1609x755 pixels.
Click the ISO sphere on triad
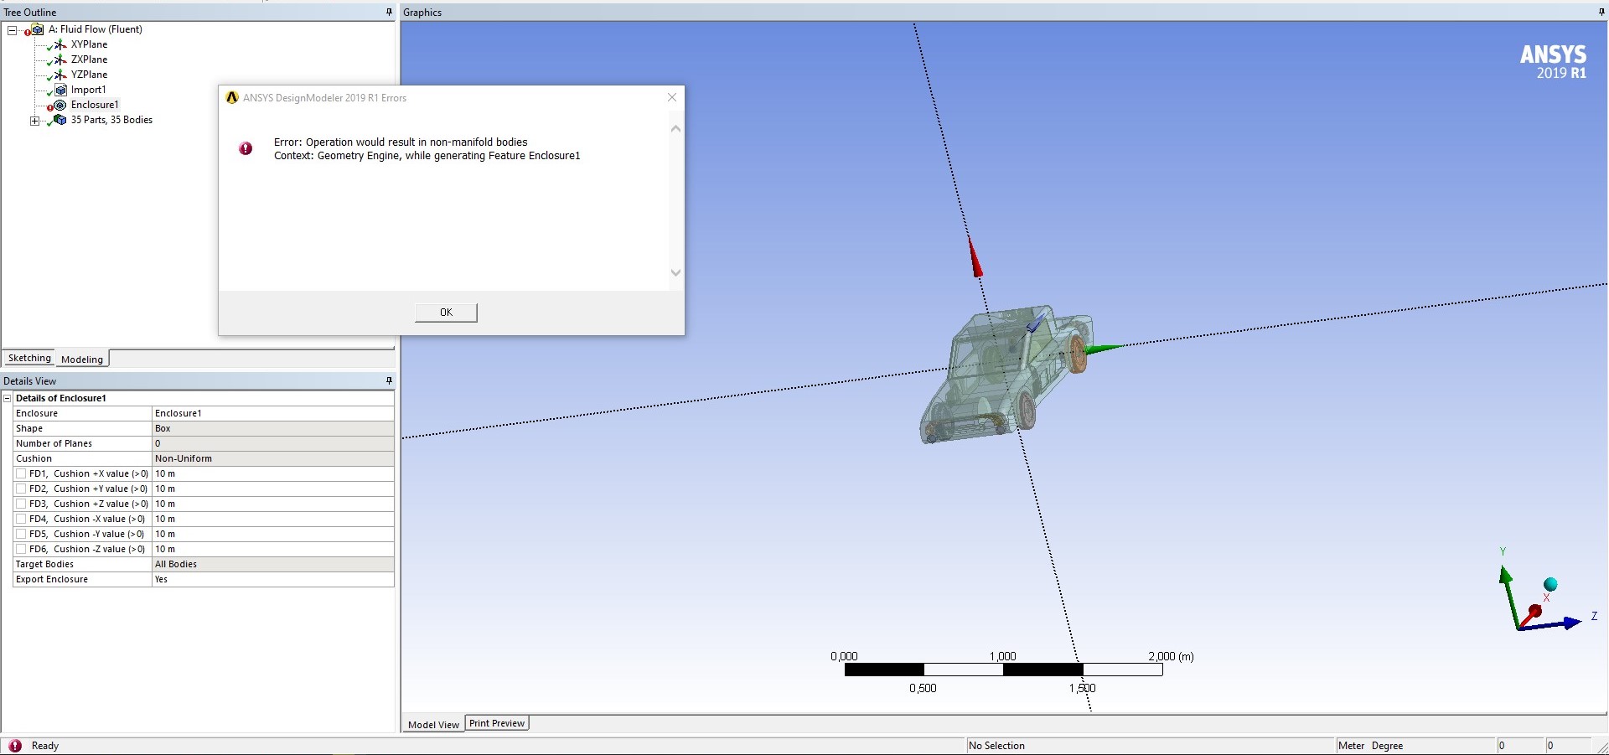(x=1550, y=584)
